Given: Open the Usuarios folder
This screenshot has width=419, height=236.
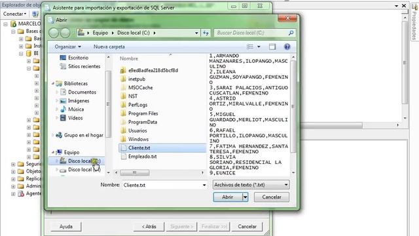Looking at the screenshot, I should click(137, 130).
